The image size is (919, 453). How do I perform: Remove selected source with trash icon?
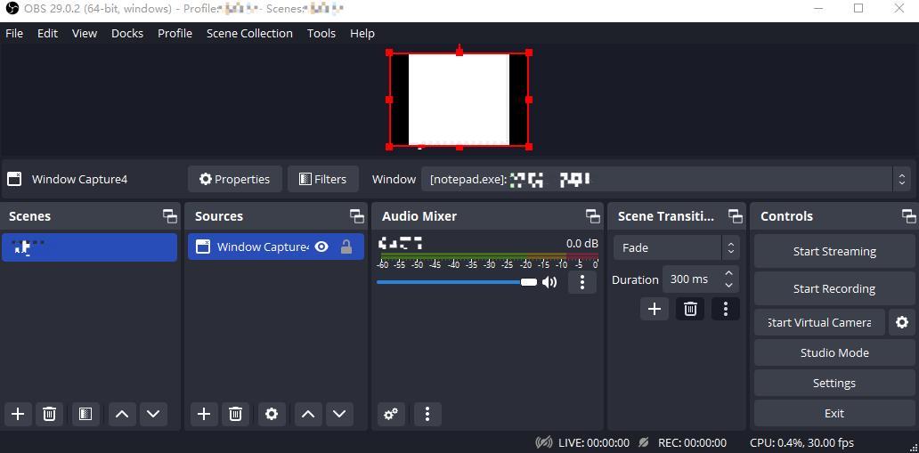pos(235,415)
